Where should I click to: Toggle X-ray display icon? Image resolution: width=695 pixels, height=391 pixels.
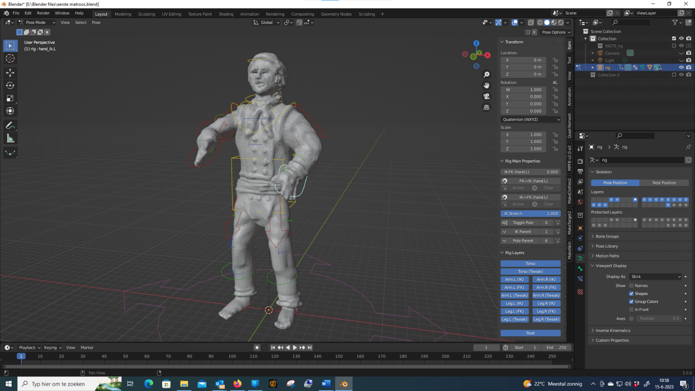(531, 23)
